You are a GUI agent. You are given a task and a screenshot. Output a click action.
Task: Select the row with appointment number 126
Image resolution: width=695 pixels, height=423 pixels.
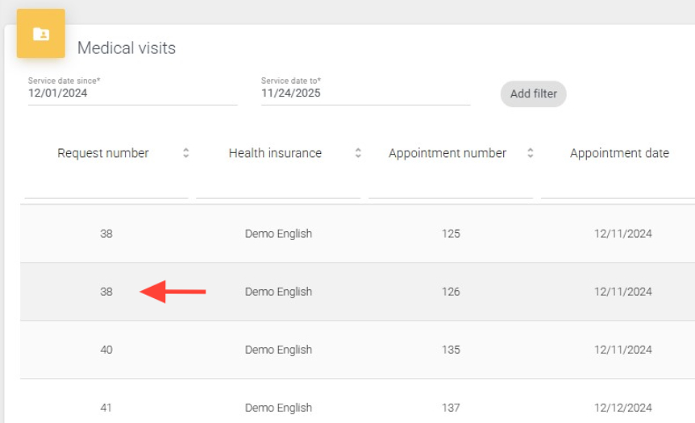[x=451, y=292]
